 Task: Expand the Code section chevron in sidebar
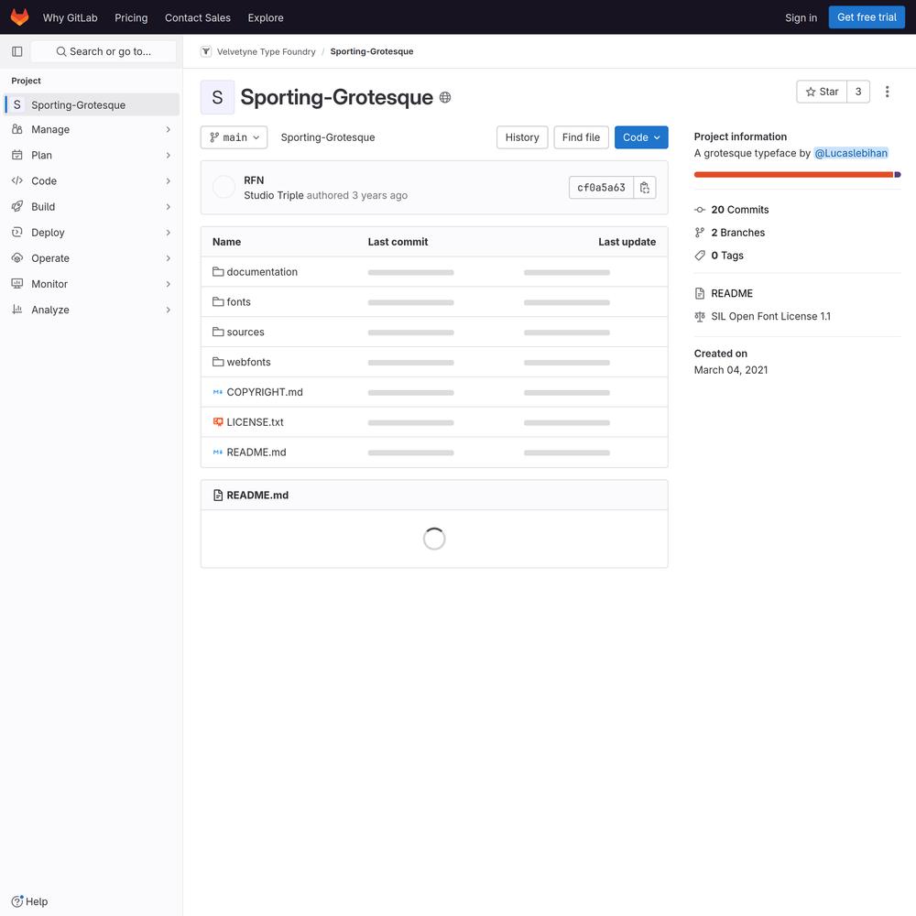pos(169,180)
